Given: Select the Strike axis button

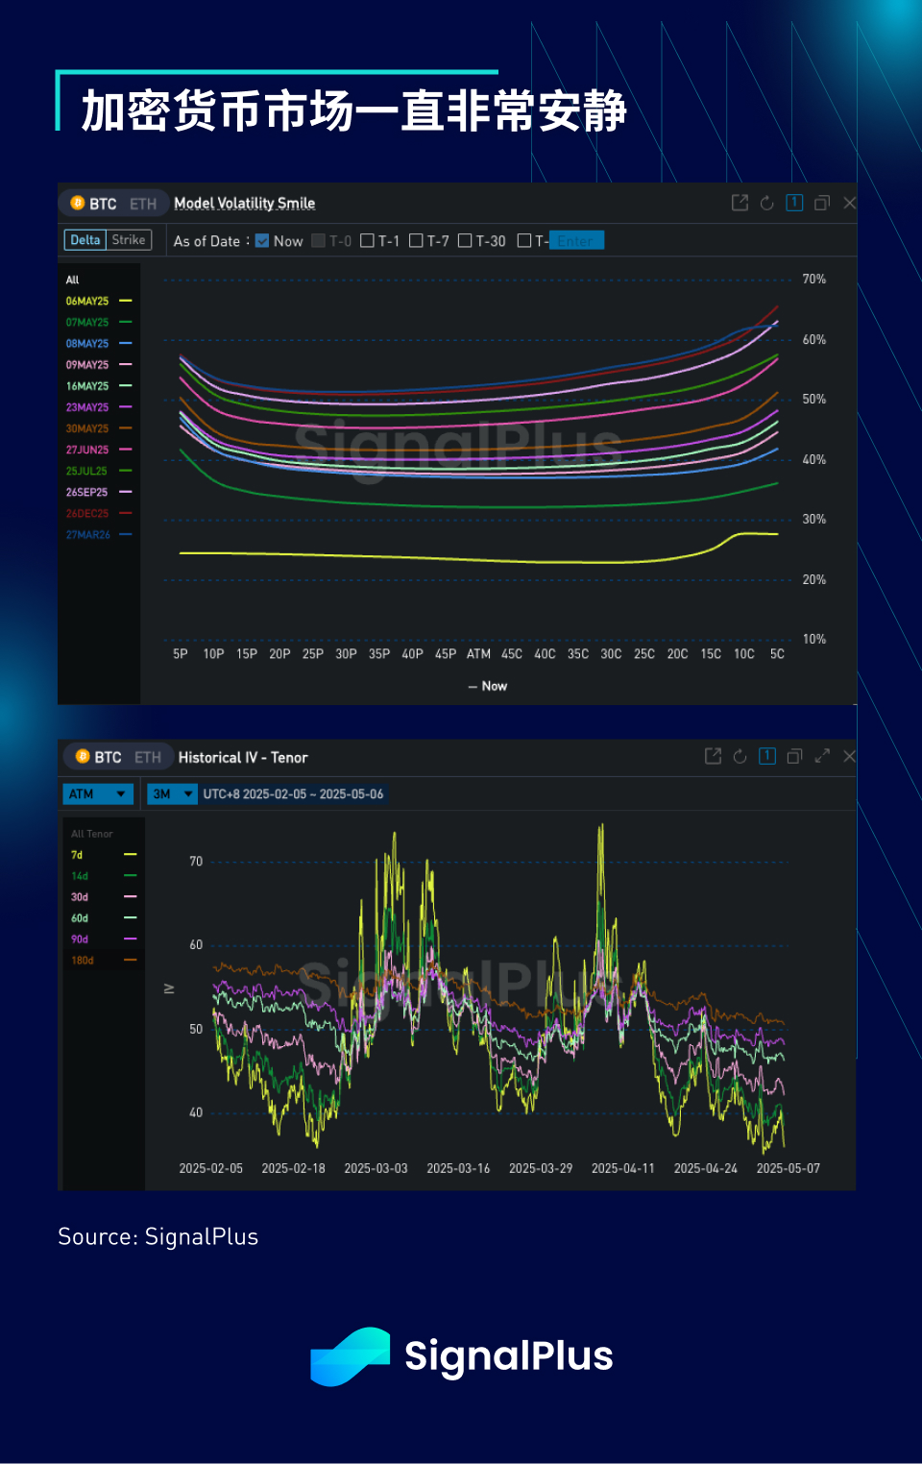Looking at the screenshot, I should click(x=129, y=240).
